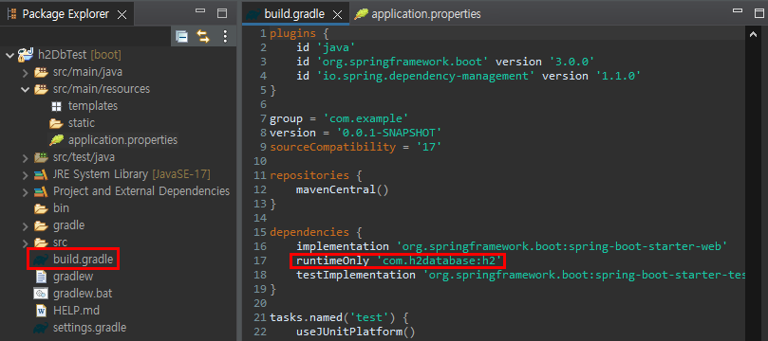The width and height of the screenshot is (768, 341).
Task: Expand the src/main/java folder
Action: 26,73
